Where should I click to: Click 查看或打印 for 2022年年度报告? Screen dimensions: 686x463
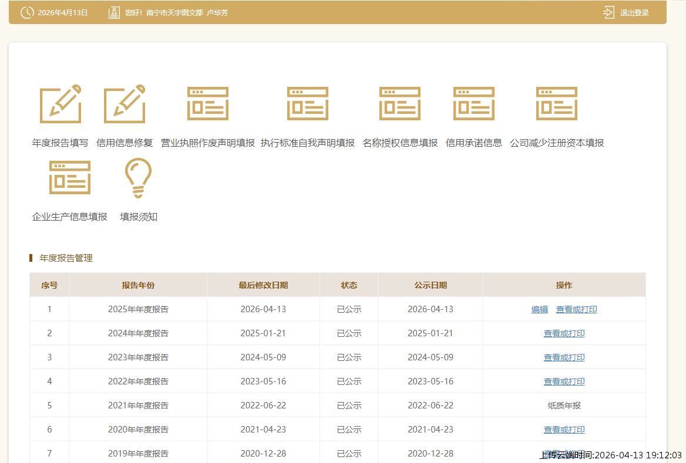click(564, 381)
